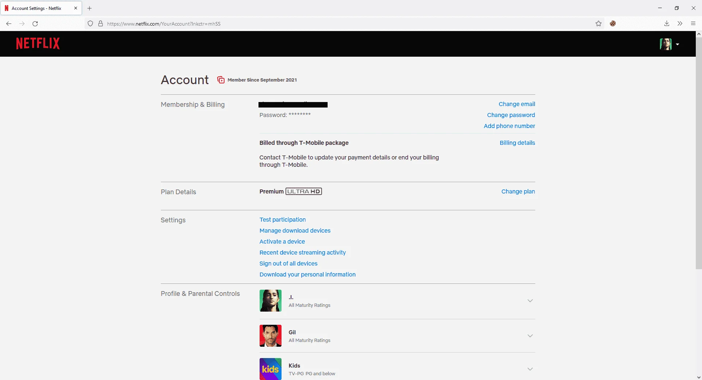Expand the Gil profile chevron
The width and height of the screenshot is (702, 380).
coord(530,336)
